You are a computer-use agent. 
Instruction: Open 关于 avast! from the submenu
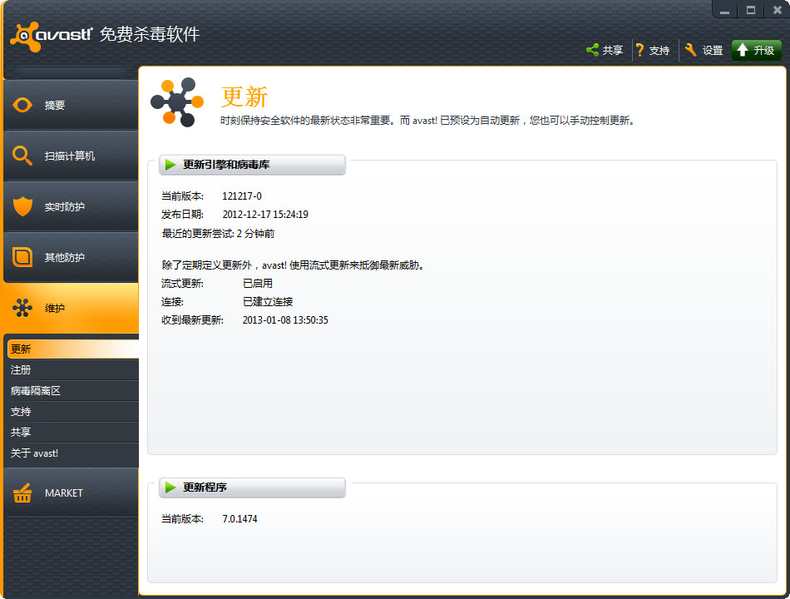[x=73, y=453]
